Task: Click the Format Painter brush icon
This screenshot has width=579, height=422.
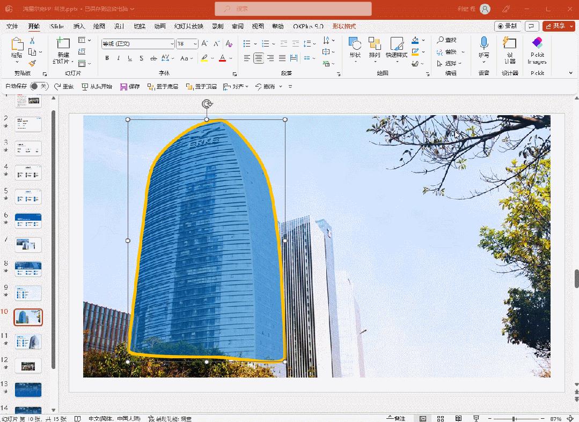Action: pyautogui.click(x=32, y=63)
